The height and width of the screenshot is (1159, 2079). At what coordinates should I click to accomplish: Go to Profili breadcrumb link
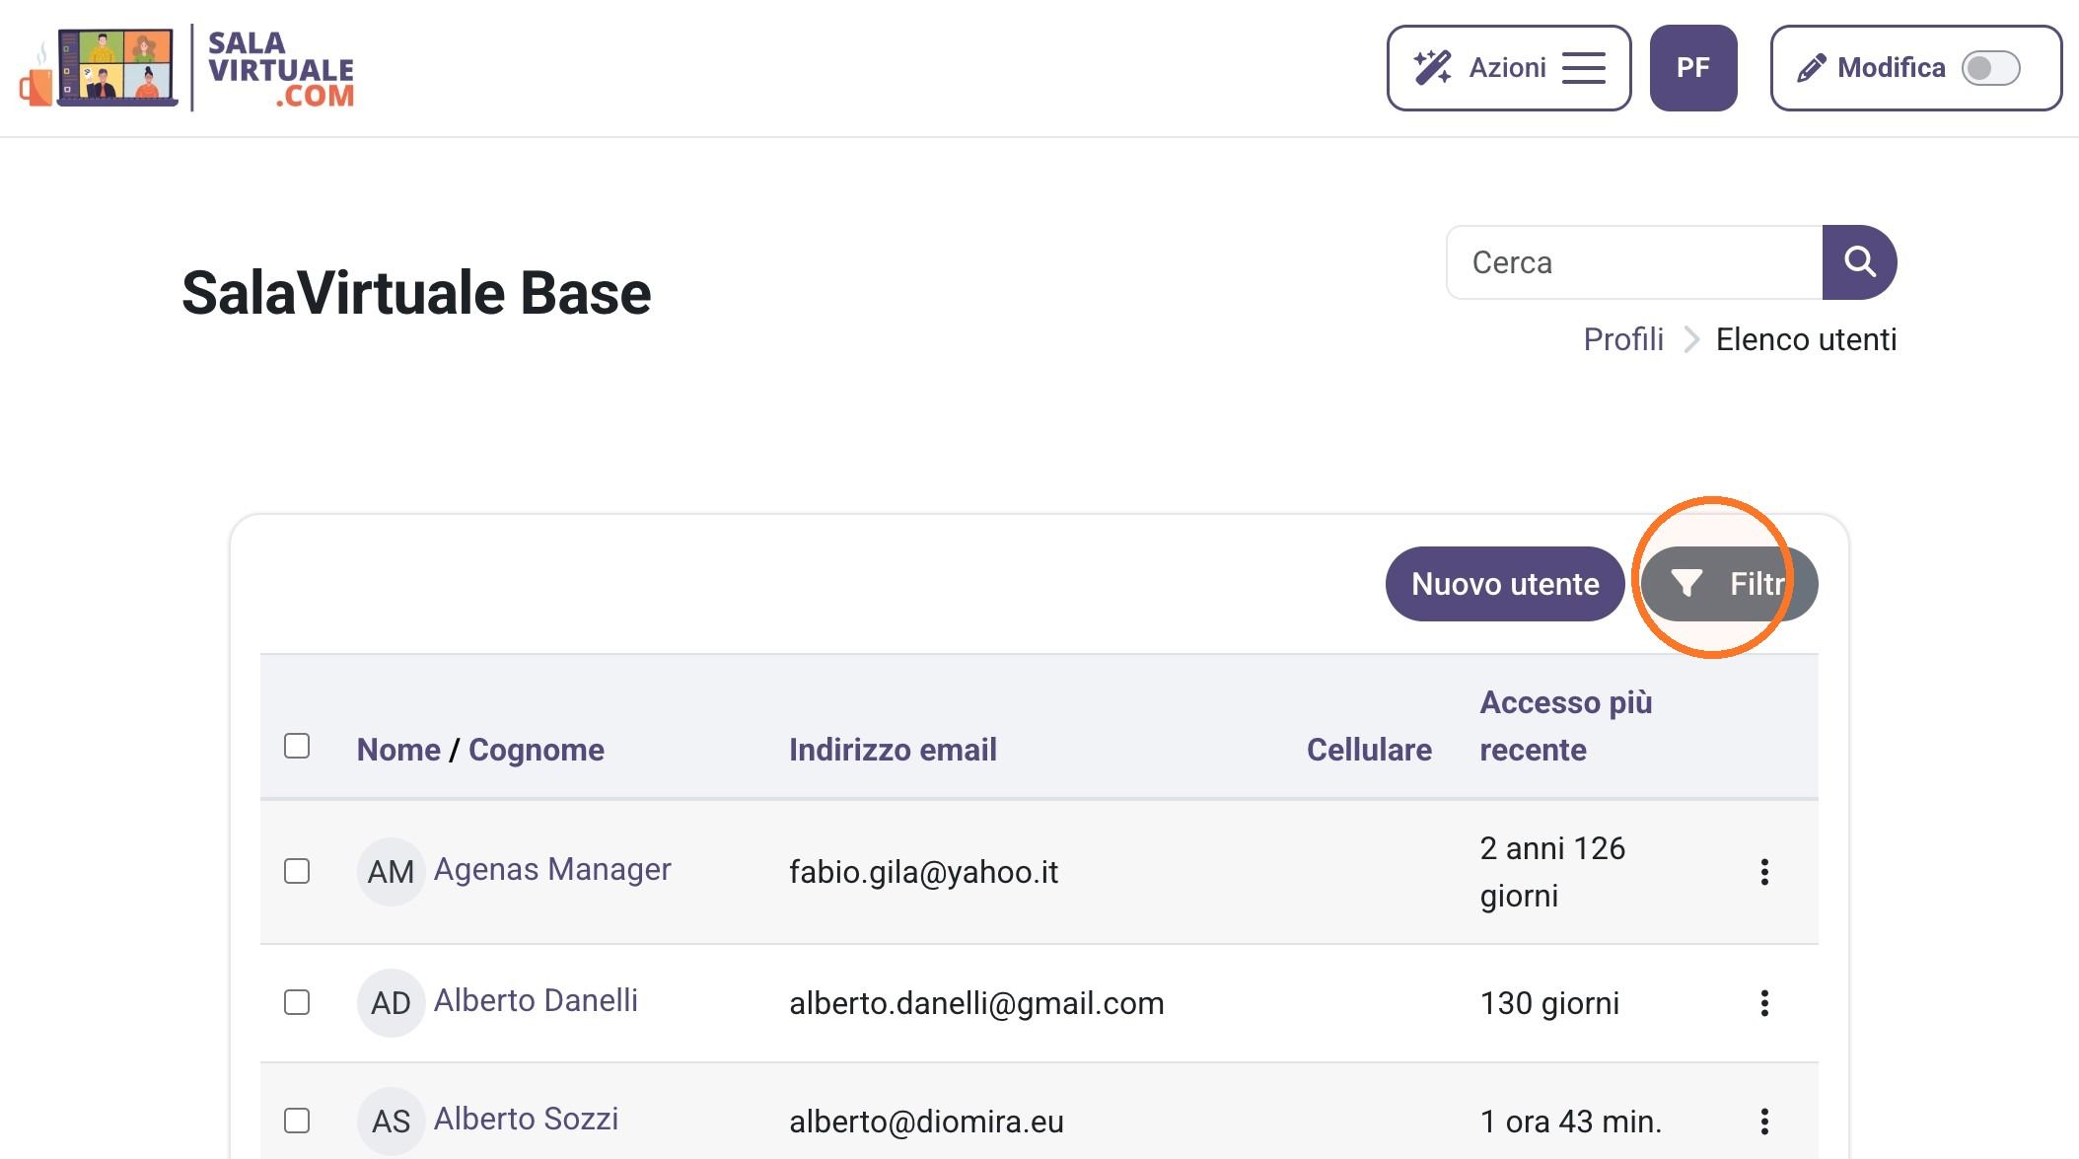coord(1622,339)
